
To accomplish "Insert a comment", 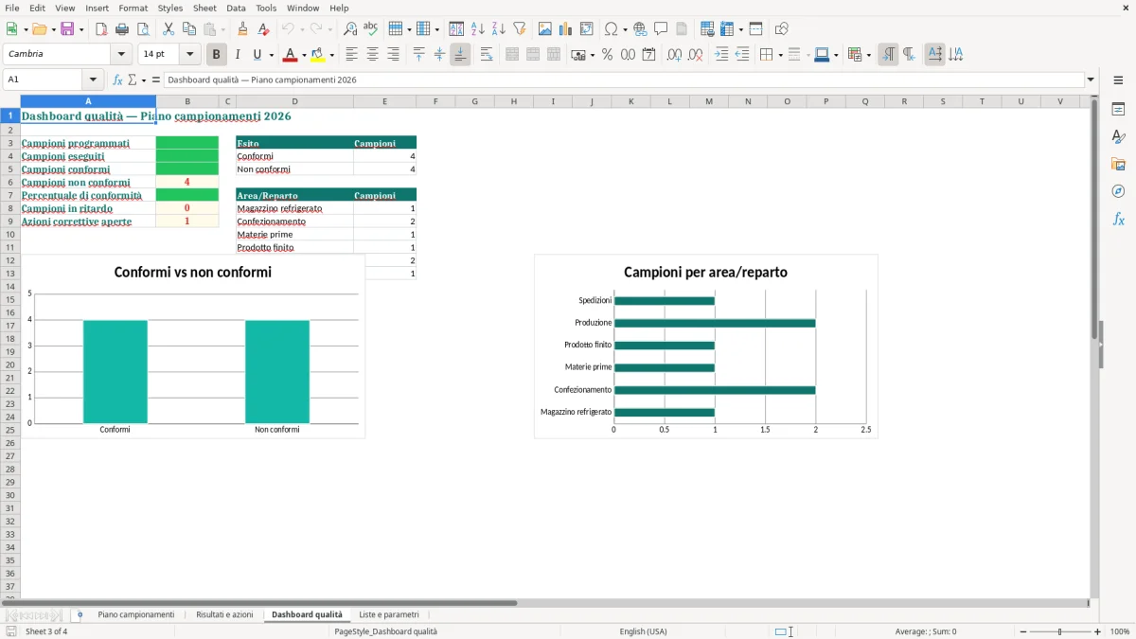I will click(x=661, y=29).
